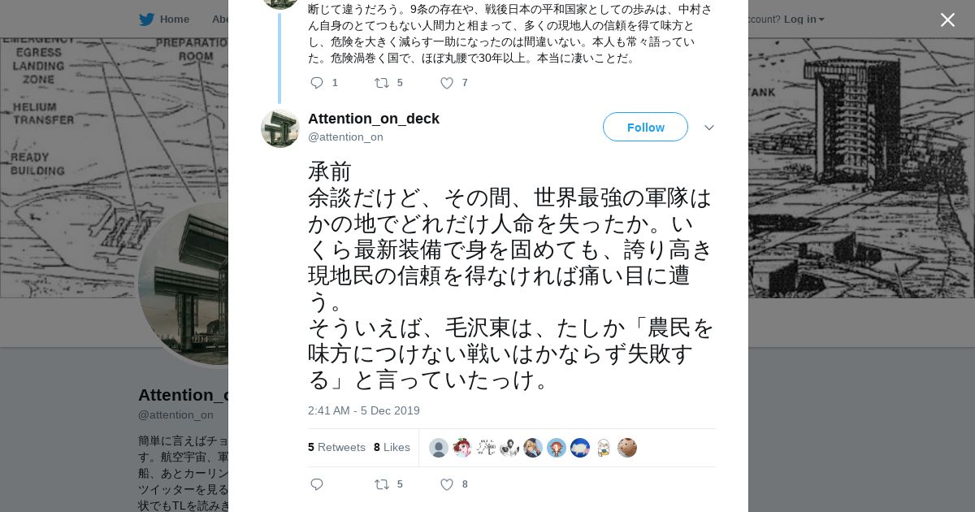Screen dimensions: 975x512
Task: Follow Attention_on_deck
Action: [645, 127]
